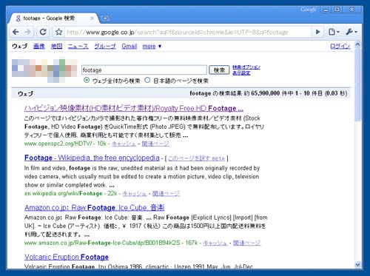Image resolution: width=370 pixels, height=276 pixels.
Task: Open 検索オプション advanced search link
Action: (246, 67)
